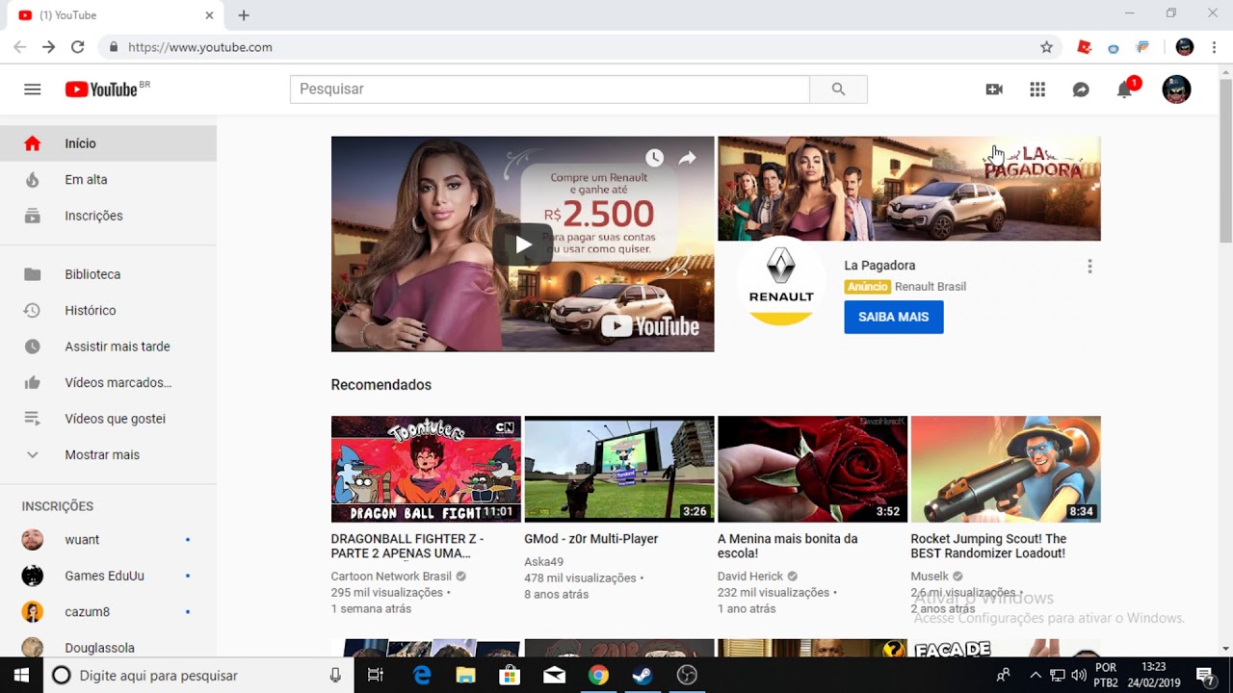1233x693 pixels.
Task: Open Histórico in sidebar
Action: point(108,310)
